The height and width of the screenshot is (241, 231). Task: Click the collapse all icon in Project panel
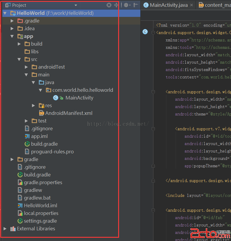116,5
